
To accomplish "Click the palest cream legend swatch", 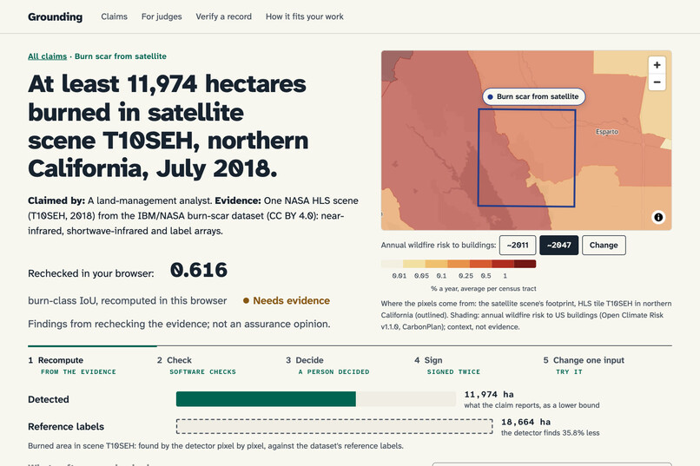I will click(392, 264).
